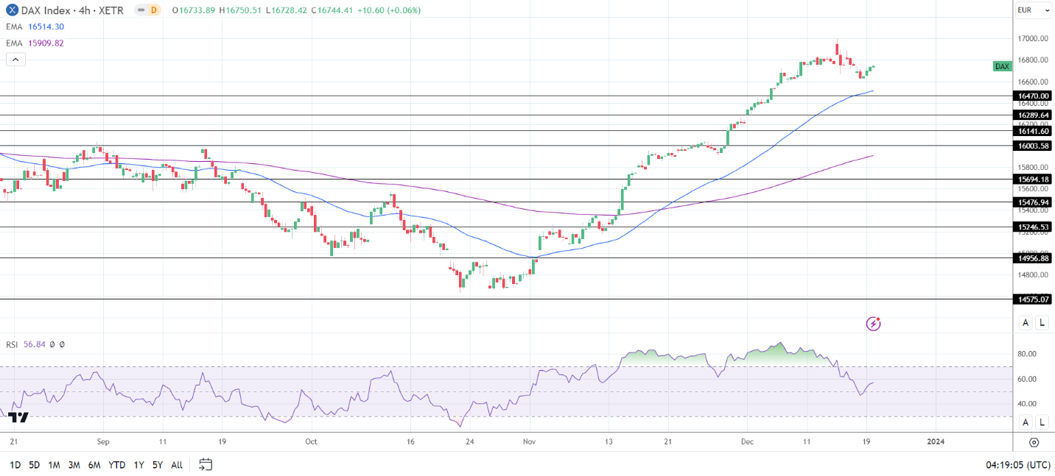The image size is (1055, 476).
Task: Click the Sep label on time axis
Action: click(103, 442)
